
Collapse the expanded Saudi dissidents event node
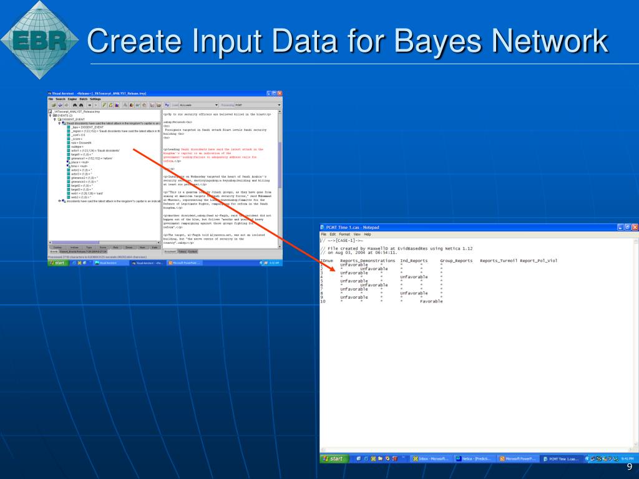[x=59, y=123]
